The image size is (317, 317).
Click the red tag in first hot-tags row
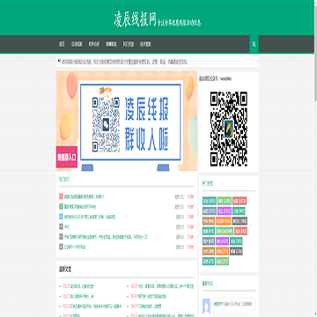tap(240, 201)
